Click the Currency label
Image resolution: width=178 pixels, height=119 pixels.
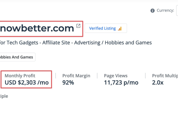point(165,10)
